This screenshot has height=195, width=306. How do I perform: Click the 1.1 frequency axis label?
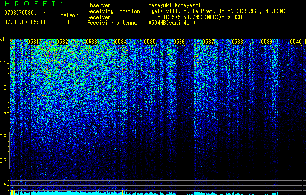click(x=4, y=63)
